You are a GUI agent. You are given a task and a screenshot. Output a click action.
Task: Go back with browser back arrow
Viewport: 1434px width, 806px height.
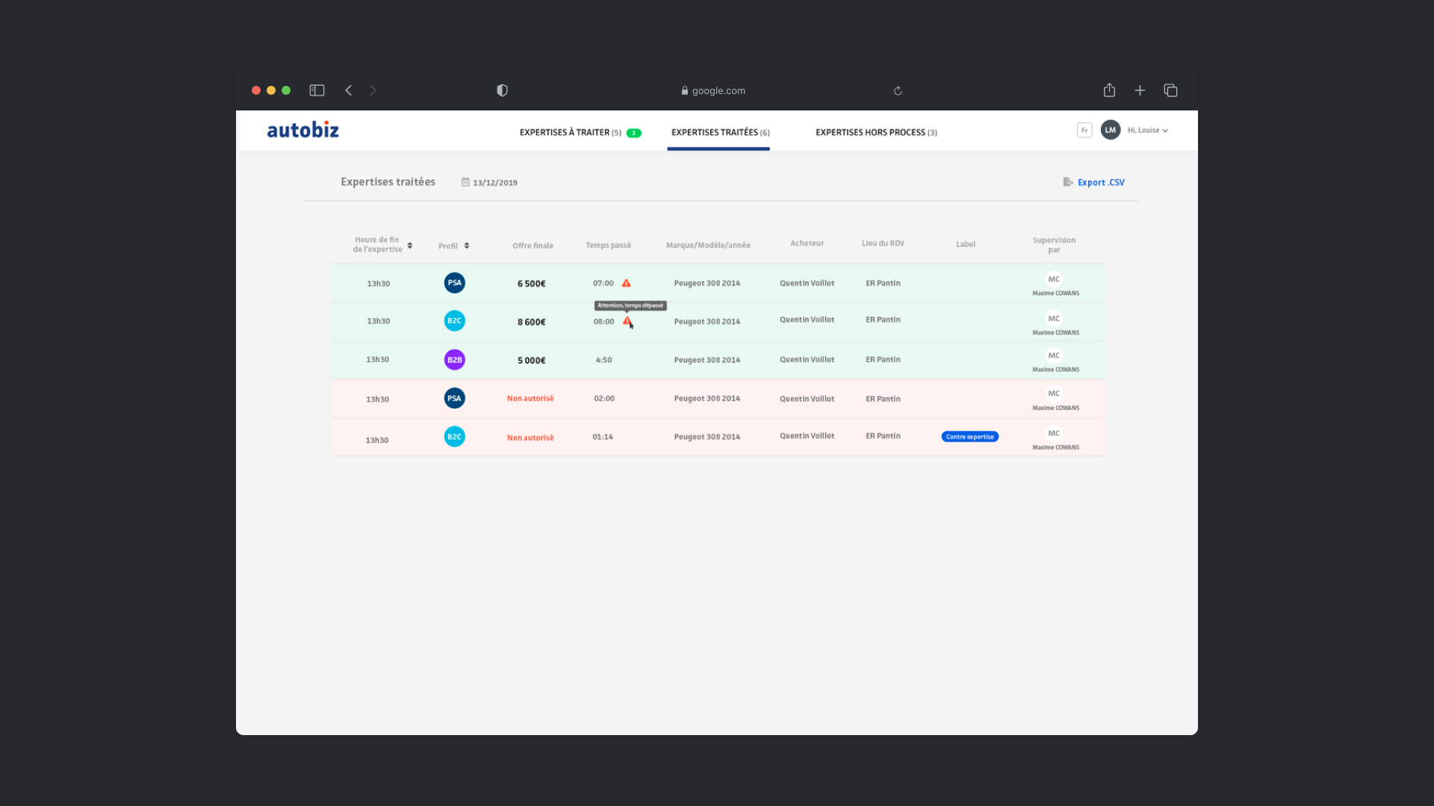click(x=348, y=90)
